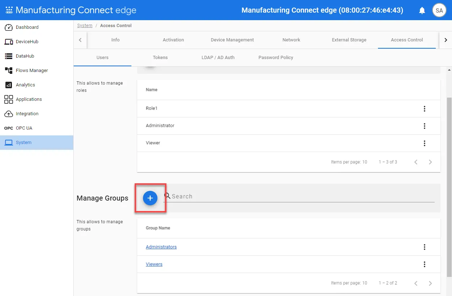Open the External Storage tab

click(x=349, y=40)
